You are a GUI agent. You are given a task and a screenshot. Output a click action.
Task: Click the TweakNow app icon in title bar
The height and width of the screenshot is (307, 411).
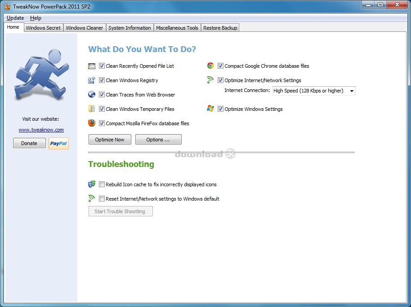[x=7, y=7]
